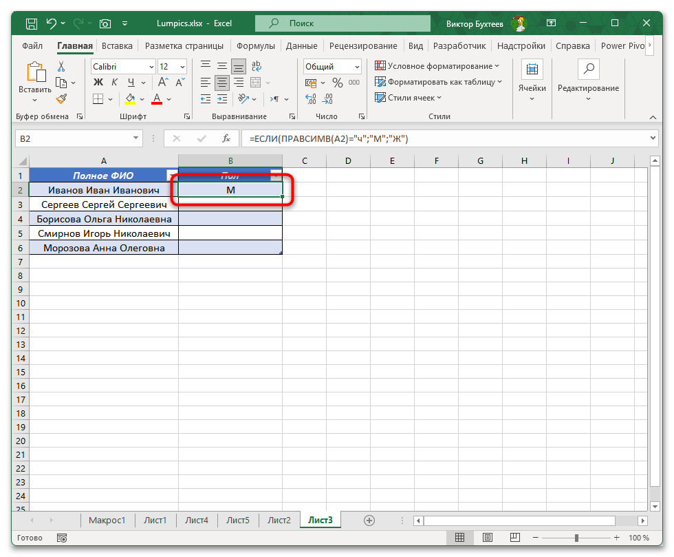
Task: Click the Вставить paste button
Action: tap(34, 79)
